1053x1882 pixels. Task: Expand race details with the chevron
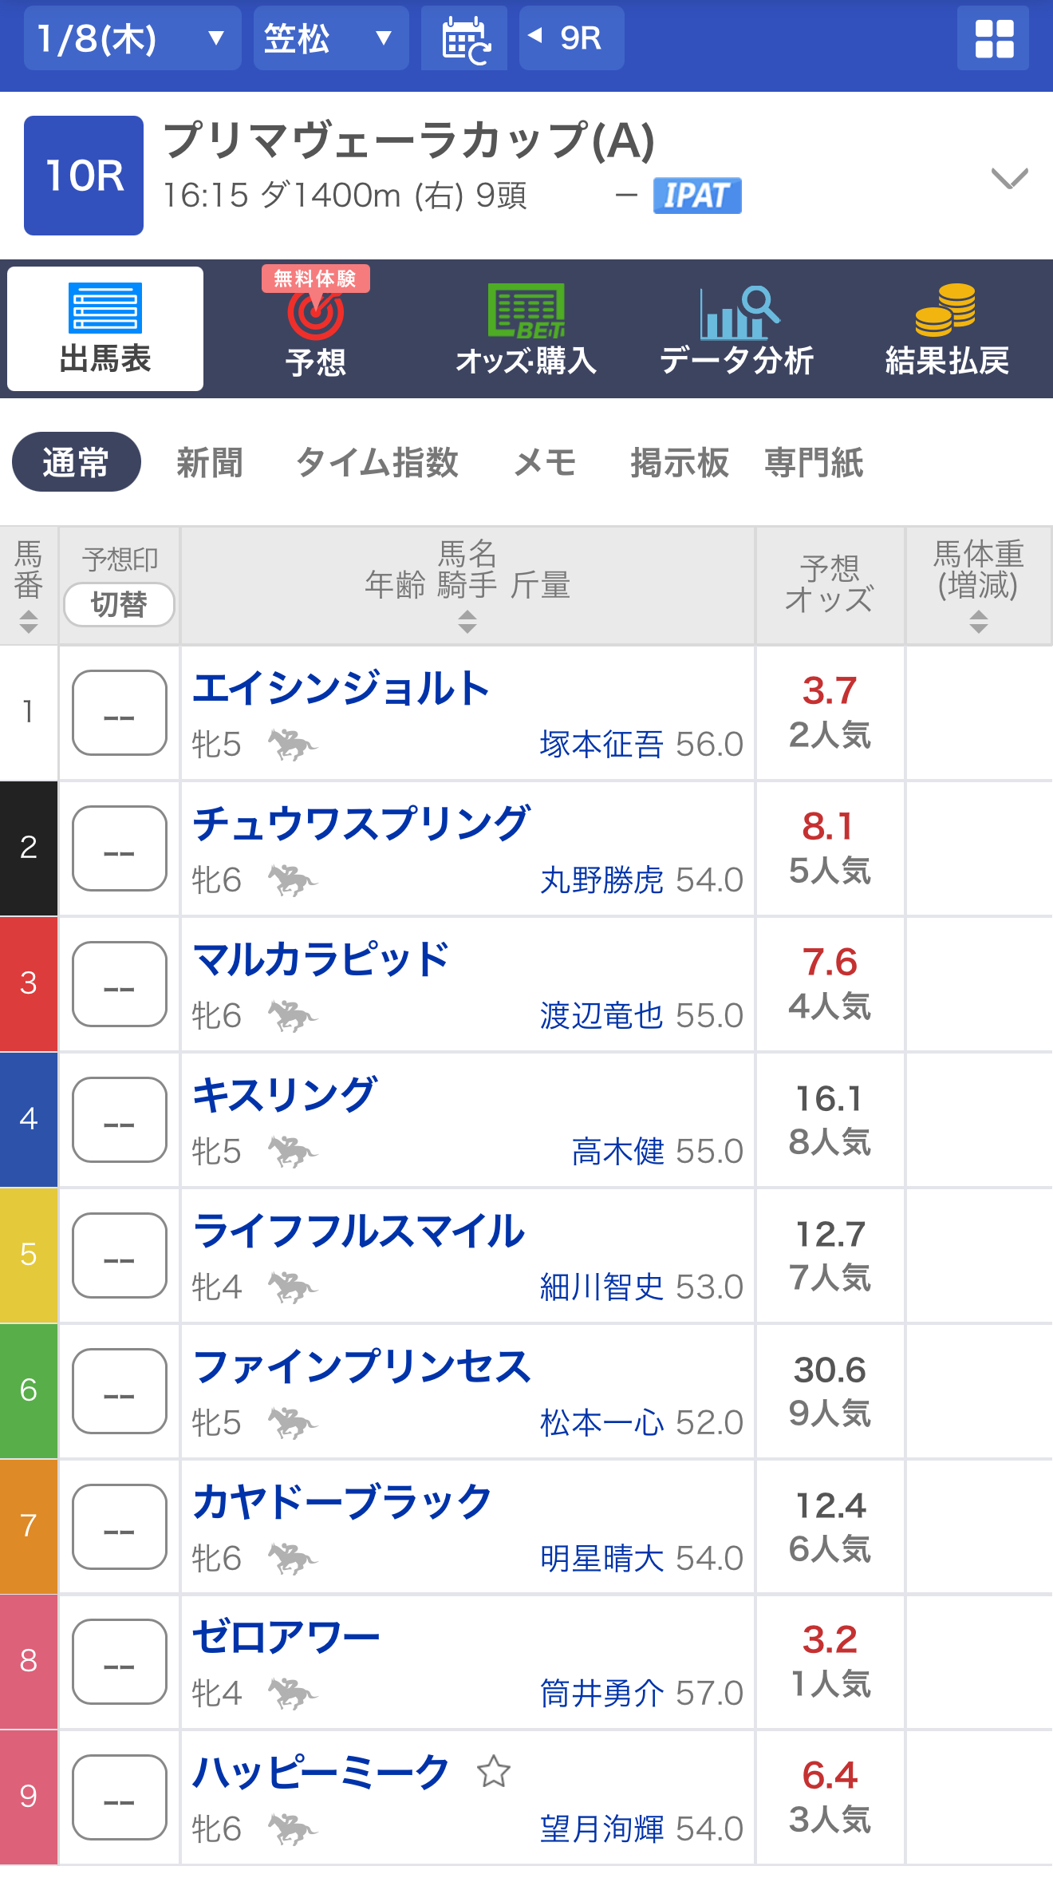pyautogui.click(x=1008, y=177)
